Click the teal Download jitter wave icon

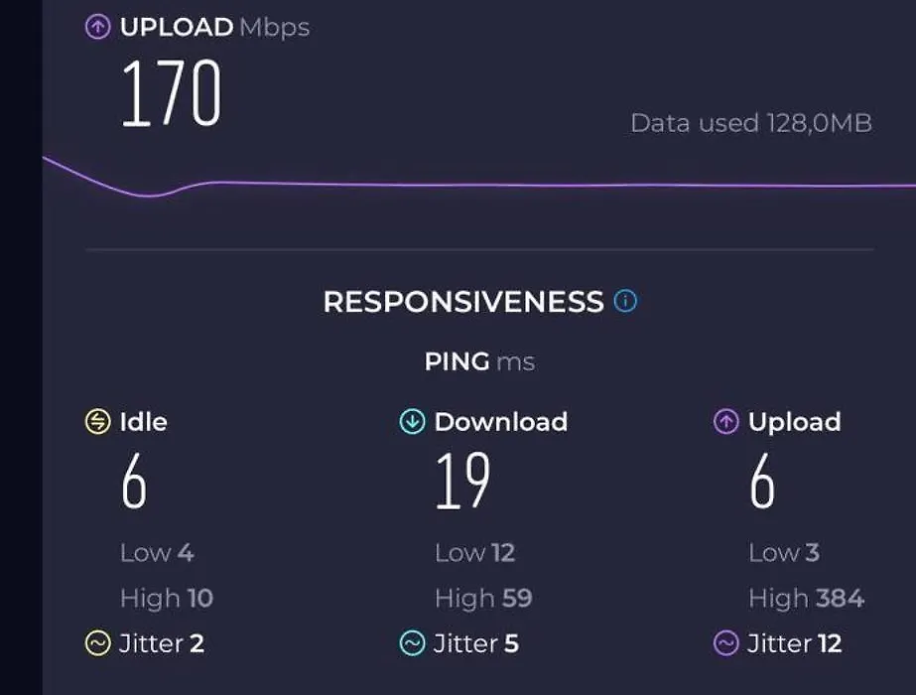(412, 643)
